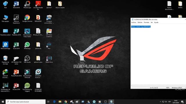Click 'Ln 13, Col 22' status entry
The height and width of the screenshot is (104, 186).
tap(154, 88)
